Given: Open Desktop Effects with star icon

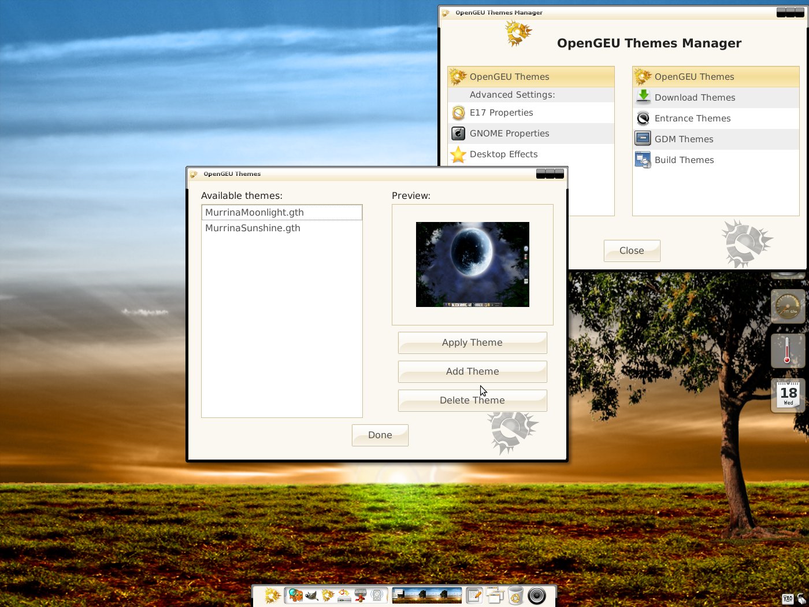Looking at the screenshot, I should coord(530,154).
